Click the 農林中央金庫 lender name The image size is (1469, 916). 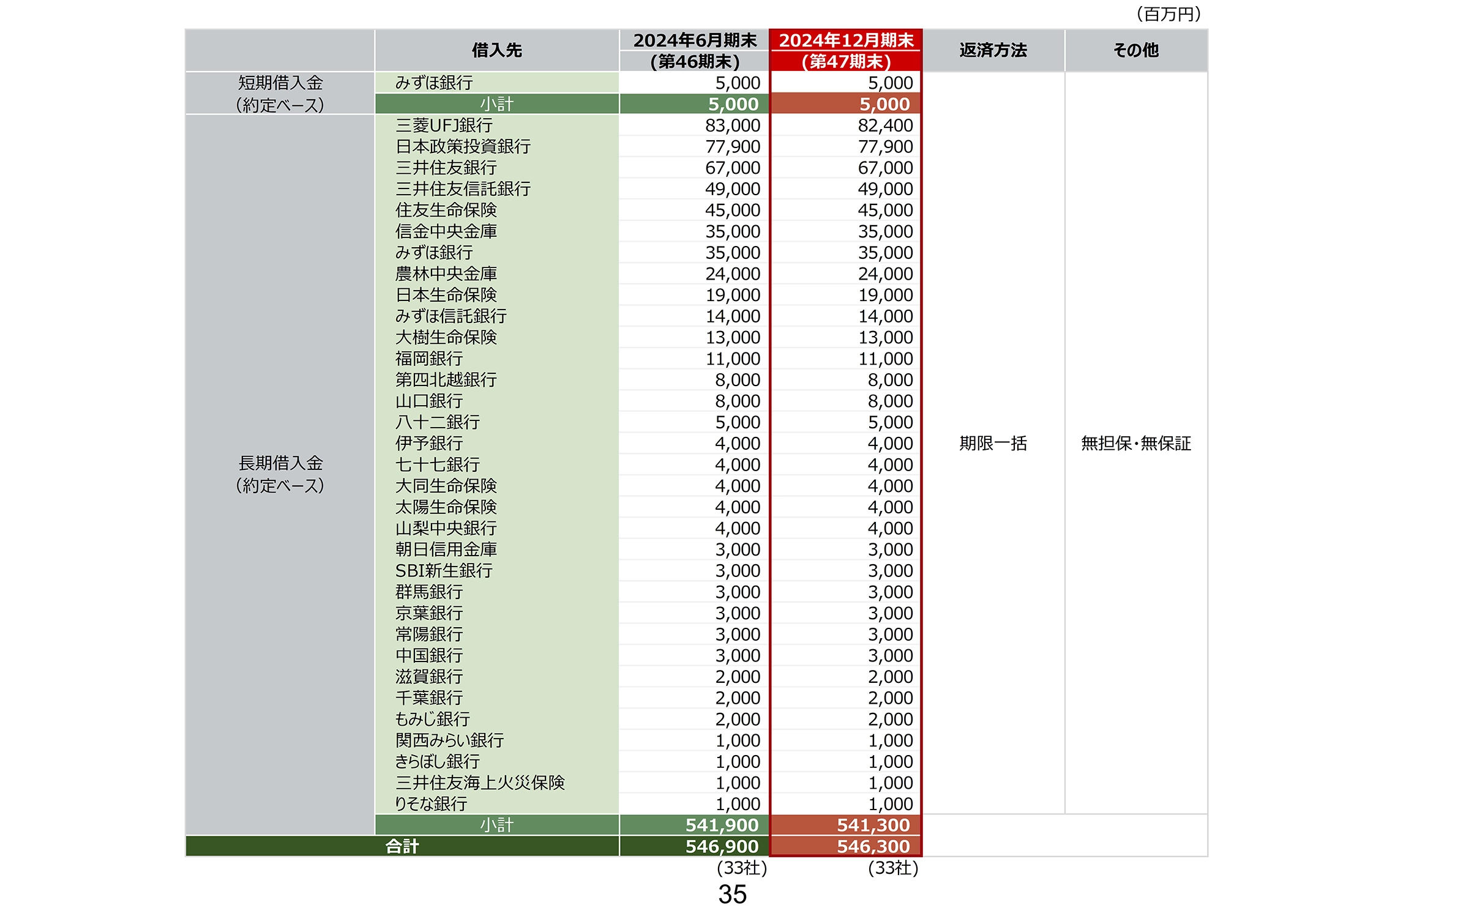[446, 274]
